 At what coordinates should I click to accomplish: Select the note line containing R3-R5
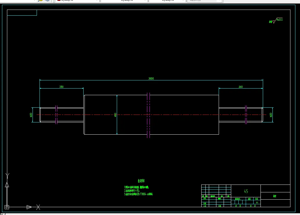[x=132, y=191]
